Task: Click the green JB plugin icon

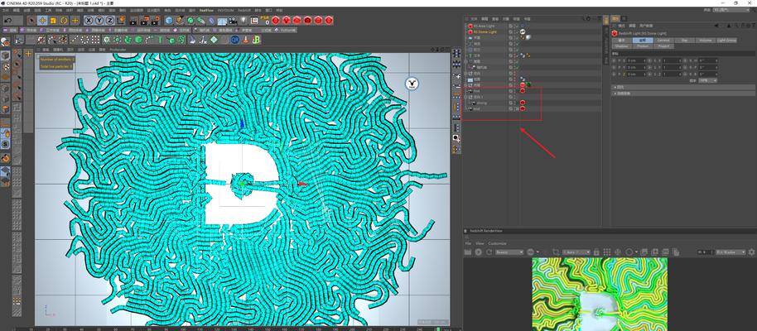Action: coord(256,40)
